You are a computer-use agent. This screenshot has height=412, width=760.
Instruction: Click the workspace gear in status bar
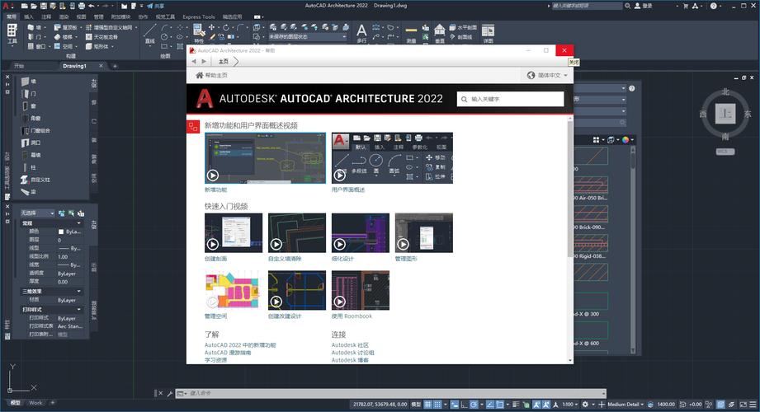pyautogui.click(x=586, y=405)
